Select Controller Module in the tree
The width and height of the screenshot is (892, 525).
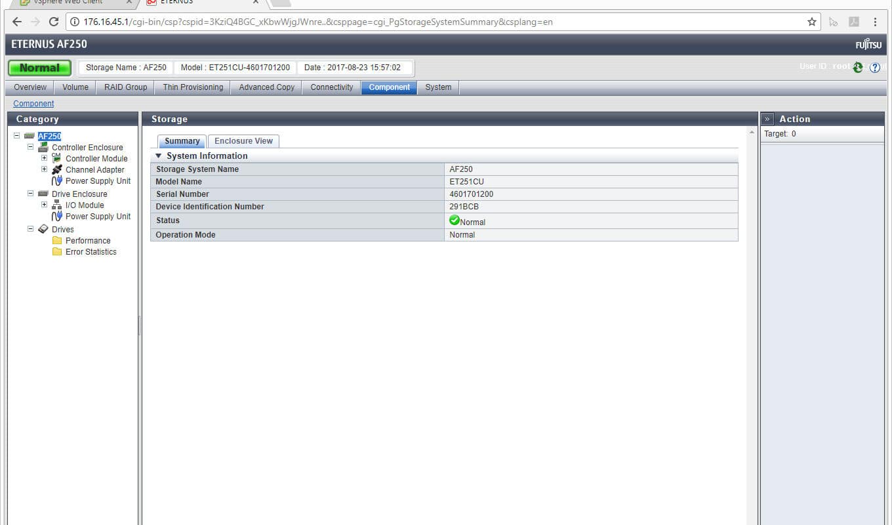click(96, 159)
